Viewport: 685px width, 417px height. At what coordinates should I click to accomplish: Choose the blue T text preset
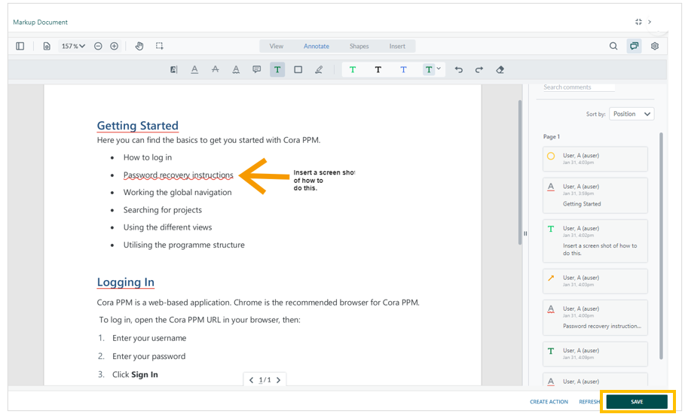pos(403,69)
